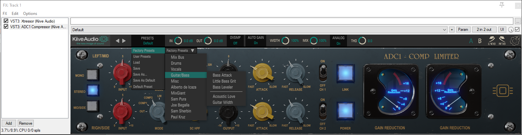
Task: Click the REAPER wet/dry mix knob
Action: (511, 30)
